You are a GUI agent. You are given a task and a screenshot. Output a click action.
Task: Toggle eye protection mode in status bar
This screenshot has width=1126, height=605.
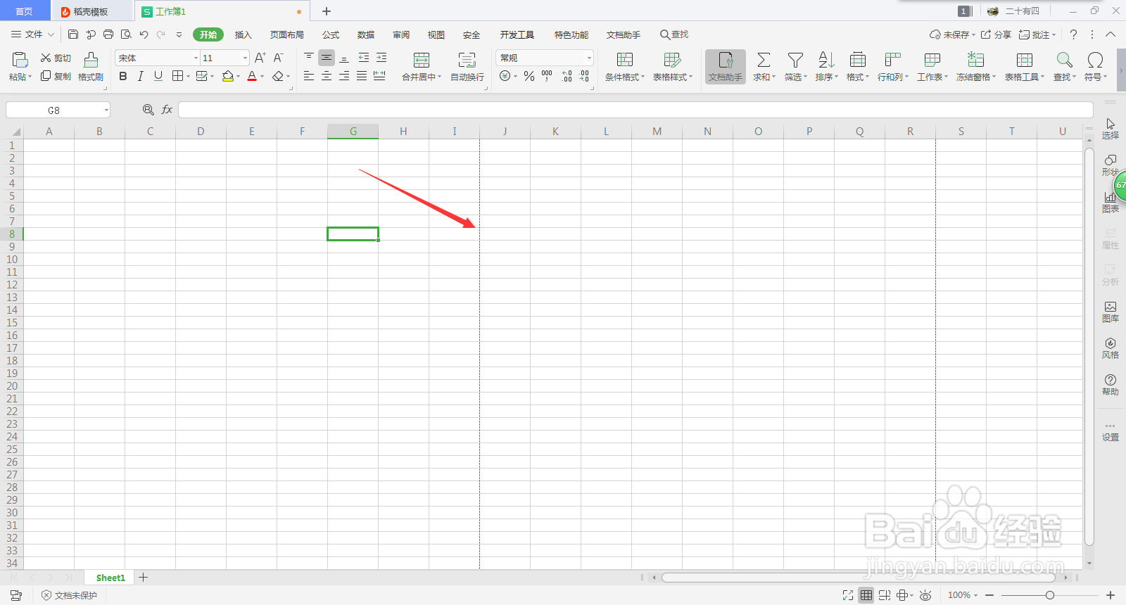pyautogui.click(x=925, y=595)
